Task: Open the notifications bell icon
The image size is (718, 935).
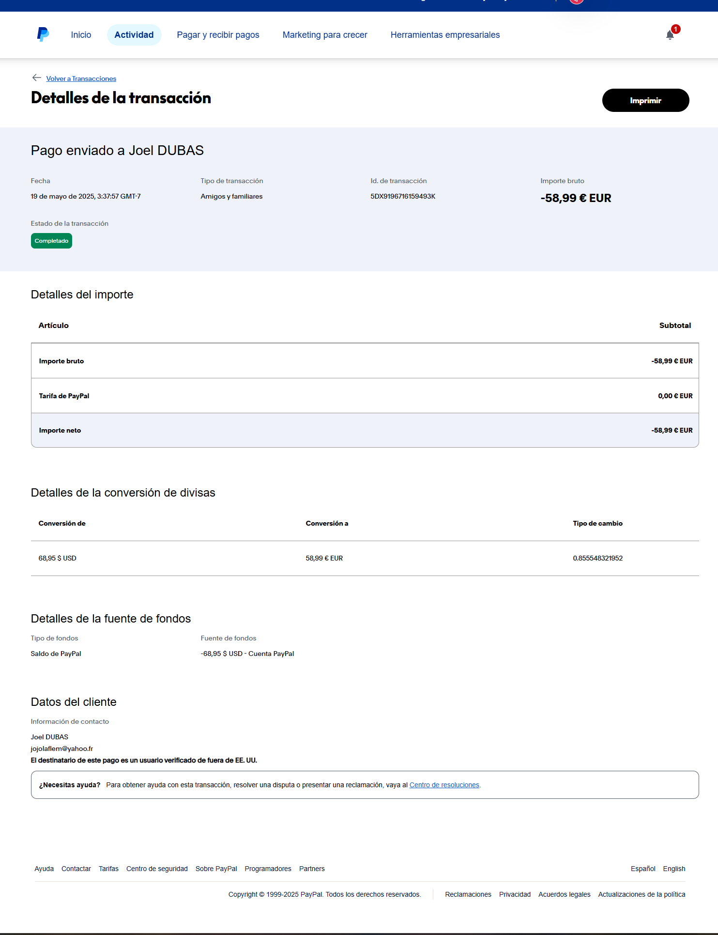Action: pos(670,35)
